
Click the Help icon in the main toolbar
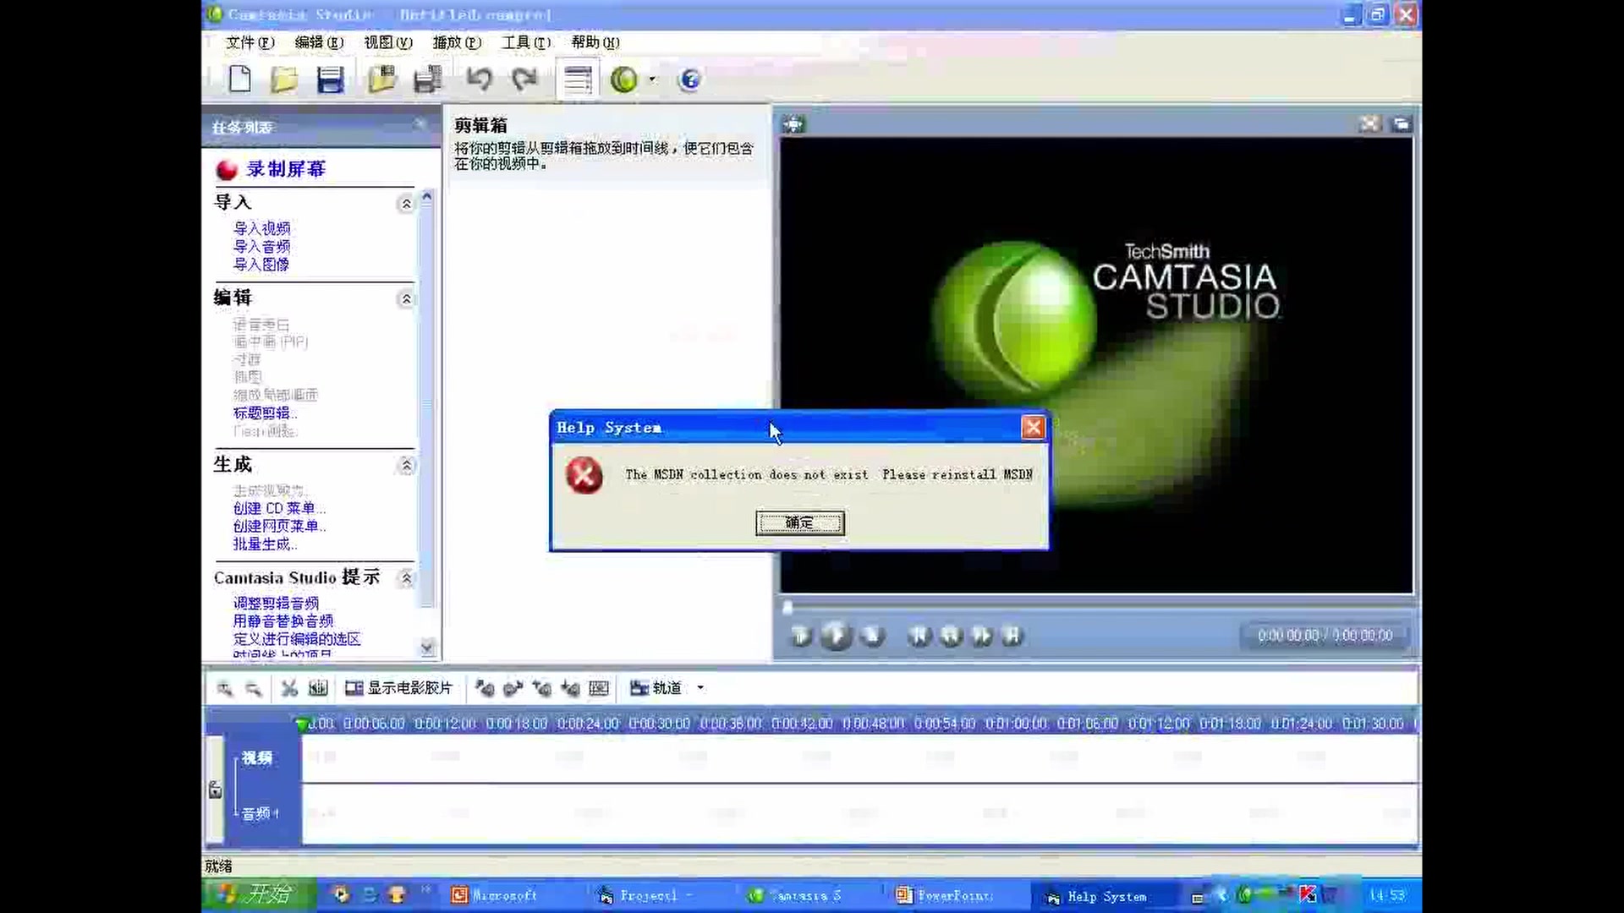click(689, 79)
